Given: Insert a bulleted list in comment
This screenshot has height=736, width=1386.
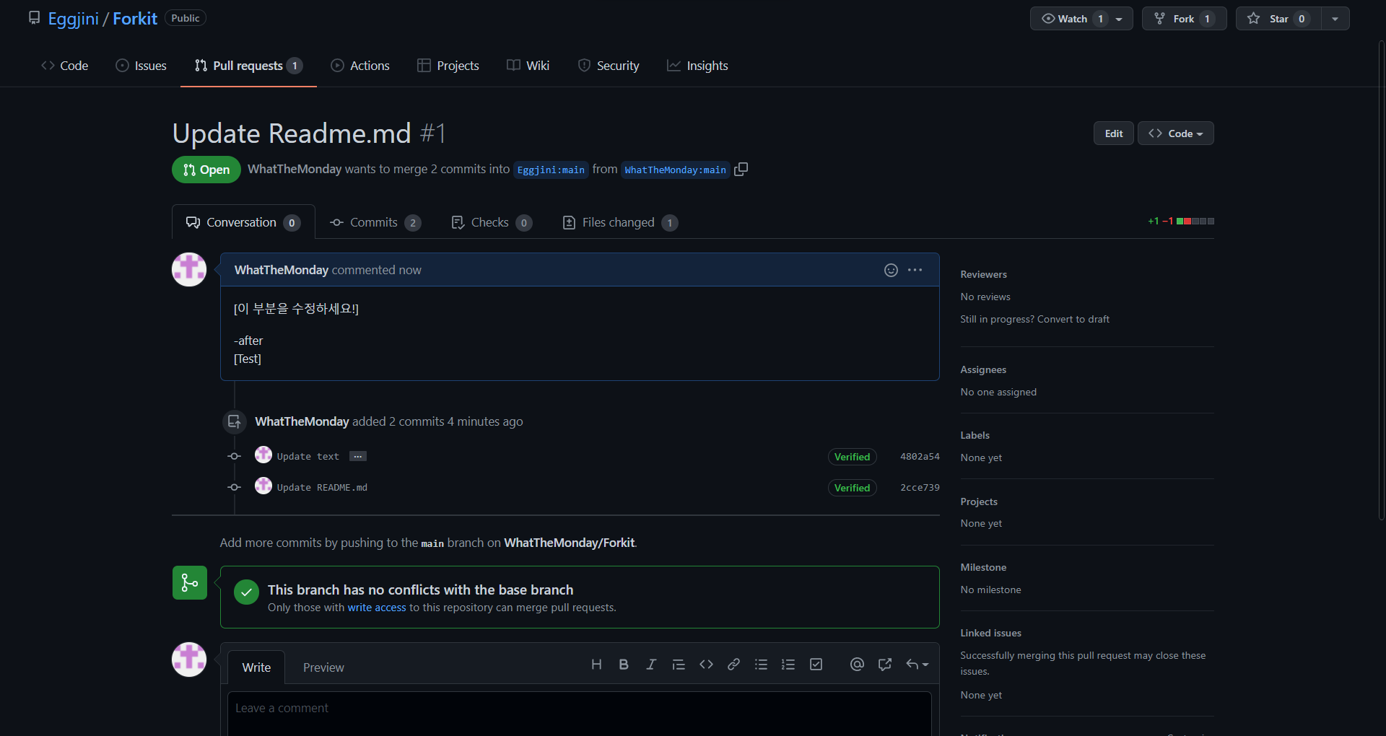Looking at the screenshot, I should point(761,665).
